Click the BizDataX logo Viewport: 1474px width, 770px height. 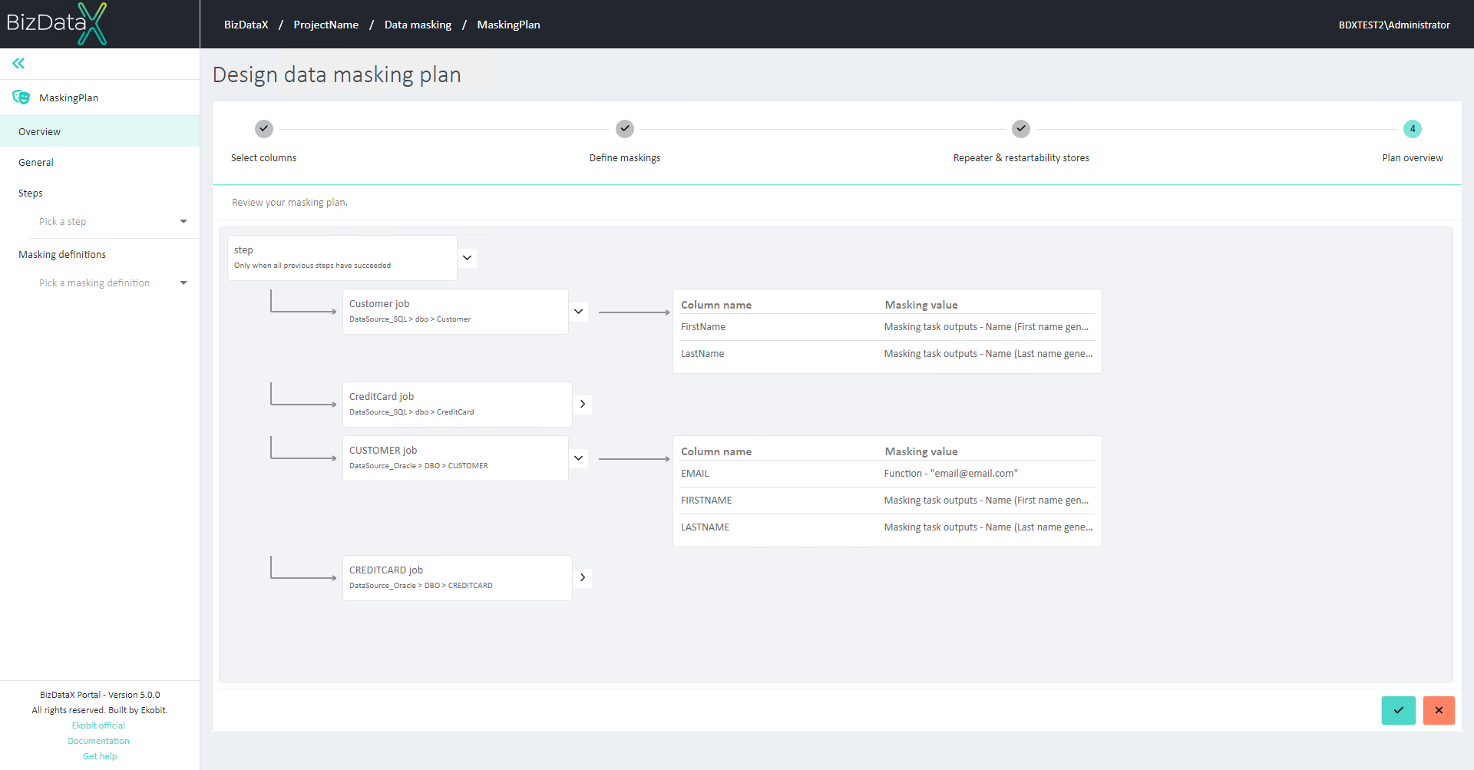tap(57, 24)
